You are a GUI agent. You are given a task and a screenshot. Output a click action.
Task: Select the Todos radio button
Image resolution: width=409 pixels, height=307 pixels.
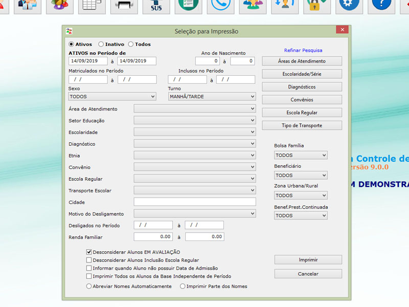(x=131, y=45)
